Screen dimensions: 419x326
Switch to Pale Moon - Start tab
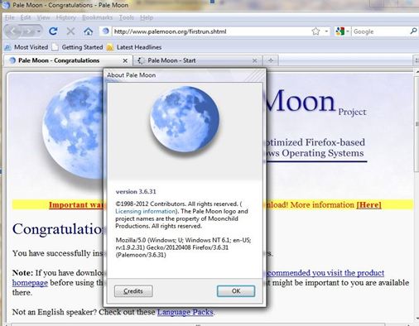pos(171,60)
